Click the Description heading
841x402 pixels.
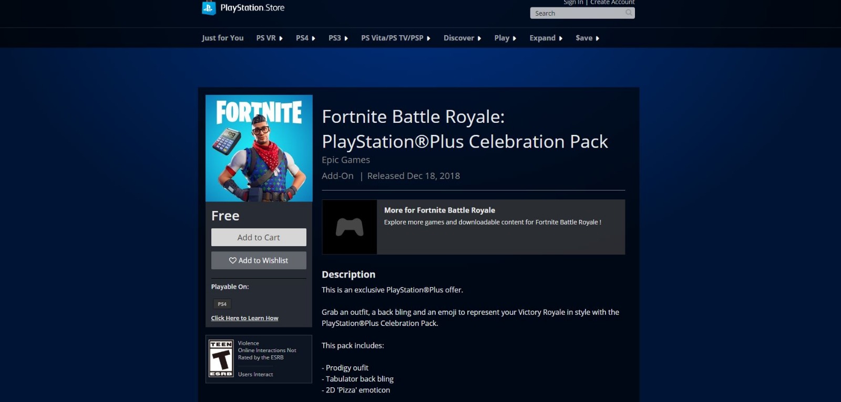pyautogui.click(x=348, y=274)
